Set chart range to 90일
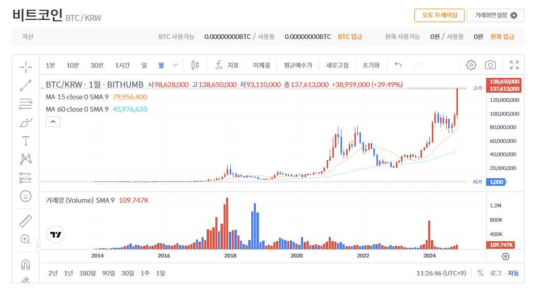The width and height of the screenshot is (541, 299). click(108, 273)
